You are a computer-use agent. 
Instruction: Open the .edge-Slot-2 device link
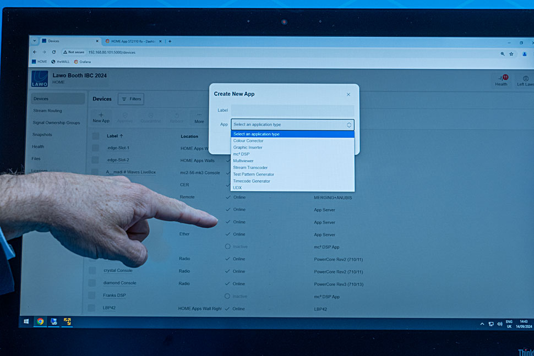coord(117,160)
